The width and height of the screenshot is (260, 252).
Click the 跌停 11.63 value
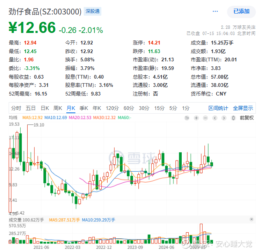pyautogui.click(x=154, y=51)
